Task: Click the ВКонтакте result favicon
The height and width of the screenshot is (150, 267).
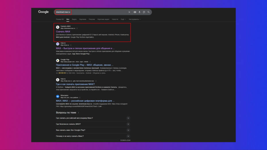Action: (x=58, y=96)
